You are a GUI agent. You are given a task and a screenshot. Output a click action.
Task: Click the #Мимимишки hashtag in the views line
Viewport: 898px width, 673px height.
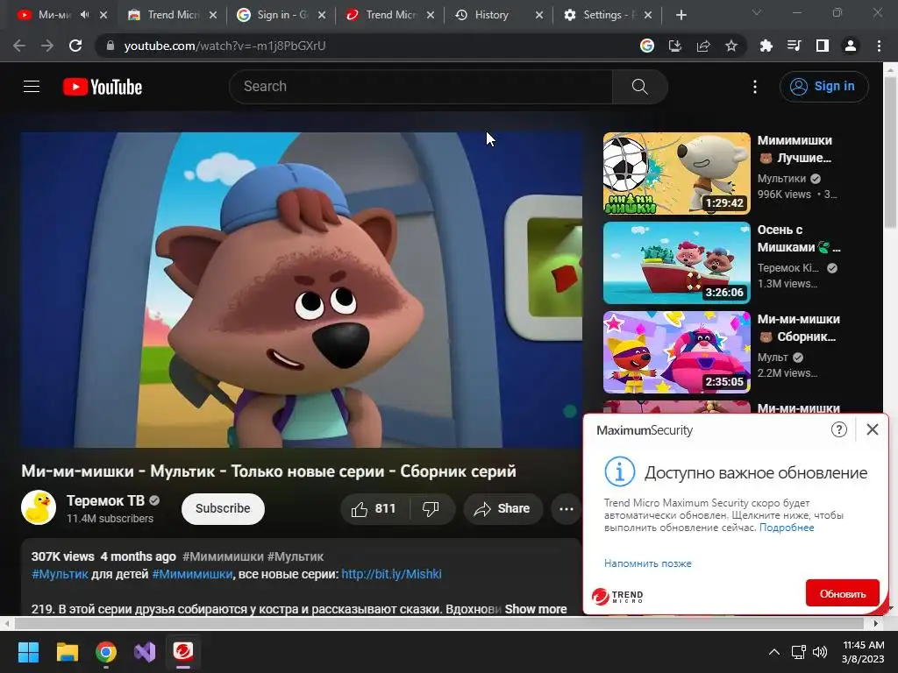tap(223, 556)
